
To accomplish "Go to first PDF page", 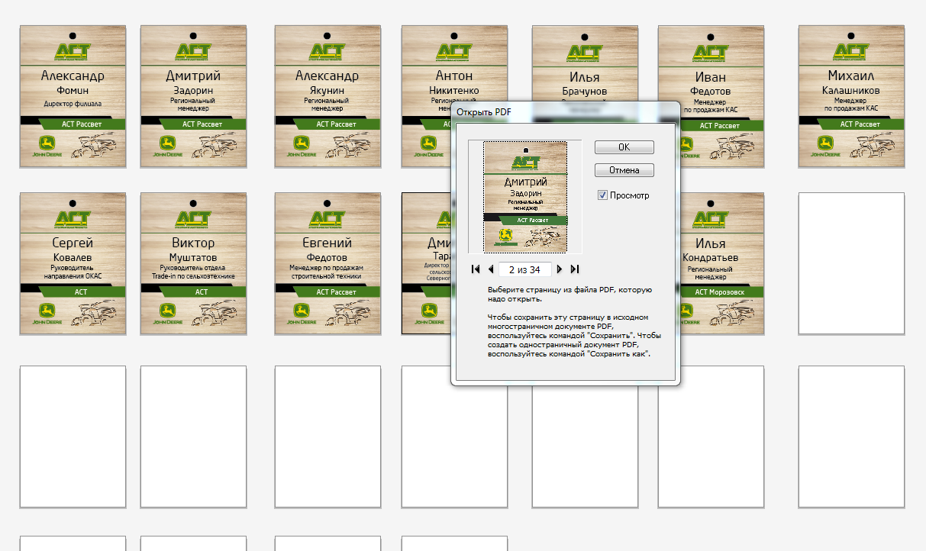I will 476,269.
